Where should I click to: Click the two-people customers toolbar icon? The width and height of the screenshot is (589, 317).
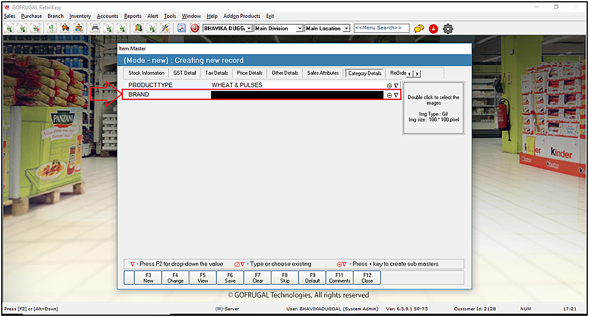(x=78, y=28)
